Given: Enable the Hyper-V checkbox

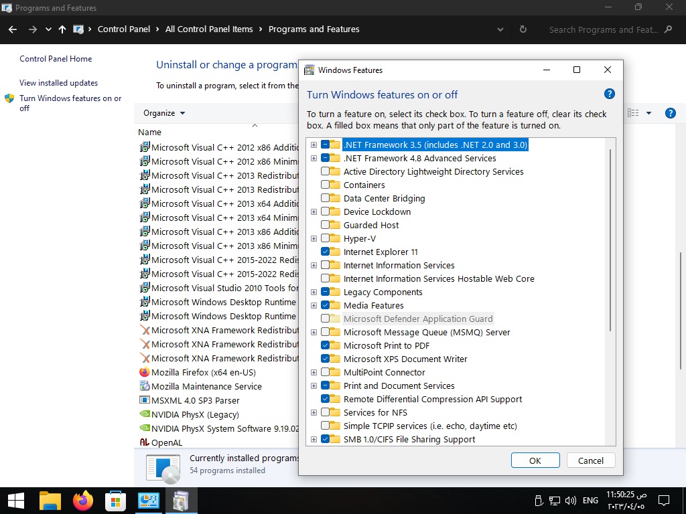Looking at the screenshot, I should (325, 239).
